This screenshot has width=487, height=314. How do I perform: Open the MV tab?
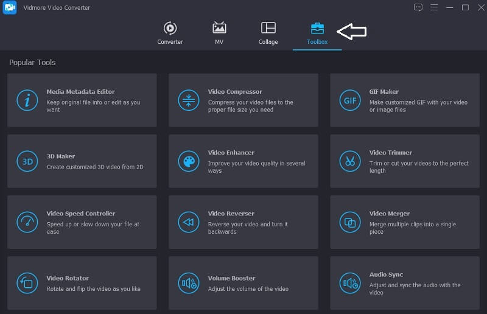pos(219,33)
